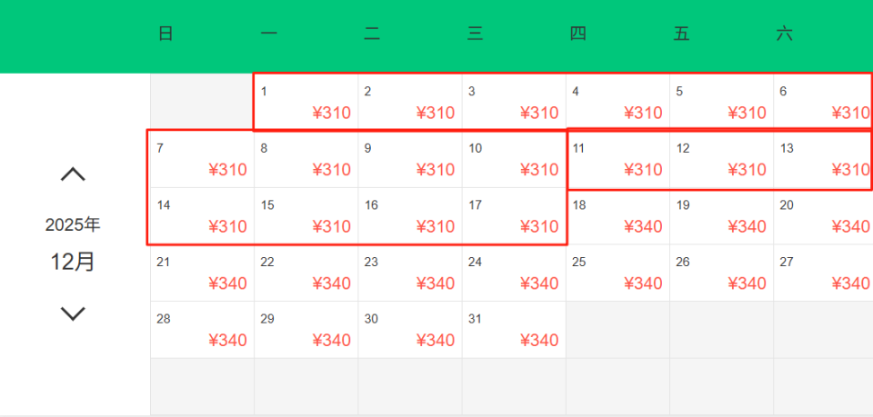Select December 10 date cell
Viewport: 873px width, 417px height.
click(514, 159)
